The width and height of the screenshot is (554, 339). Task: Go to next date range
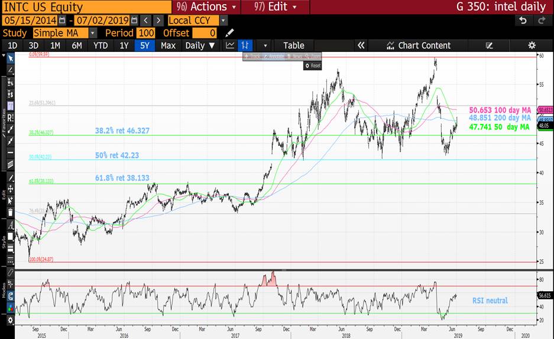click(x=158, y=21)
